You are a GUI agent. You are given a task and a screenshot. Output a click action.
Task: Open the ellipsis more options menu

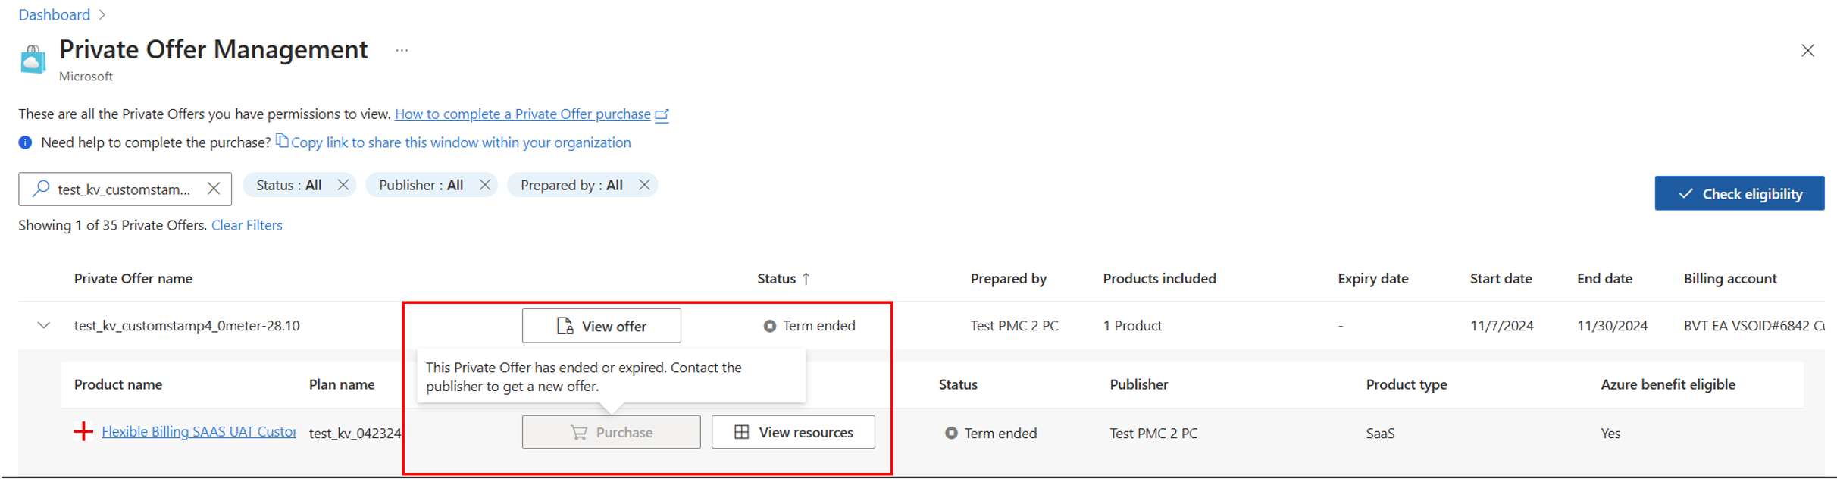tap(402, 51)
